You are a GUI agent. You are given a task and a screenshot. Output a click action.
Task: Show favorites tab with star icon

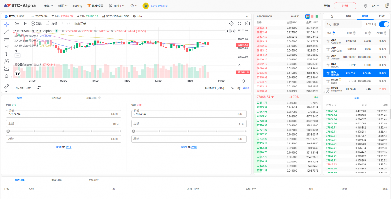coord(332,16)
